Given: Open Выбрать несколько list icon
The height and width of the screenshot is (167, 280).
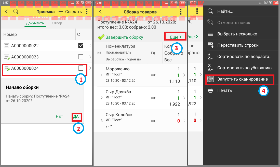Looking at the screenshot, I should click(210, 34).
